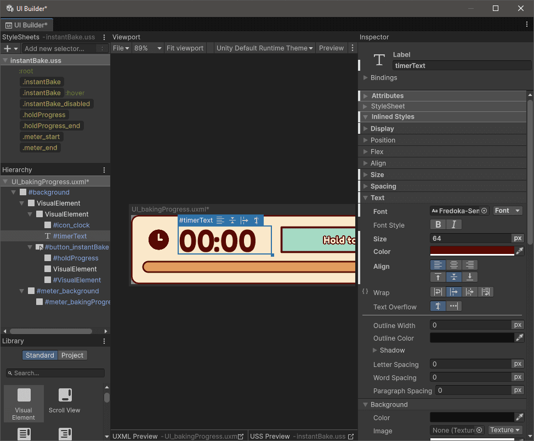Open the File menu in Viewport
This screenshot has width=534, height=441.
121,48
